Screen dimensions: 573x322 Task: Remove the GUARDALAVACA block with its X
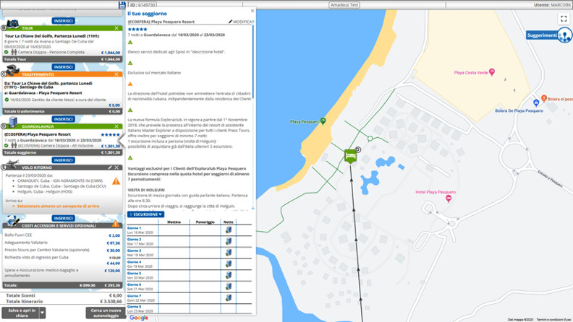tap(116, 126)
